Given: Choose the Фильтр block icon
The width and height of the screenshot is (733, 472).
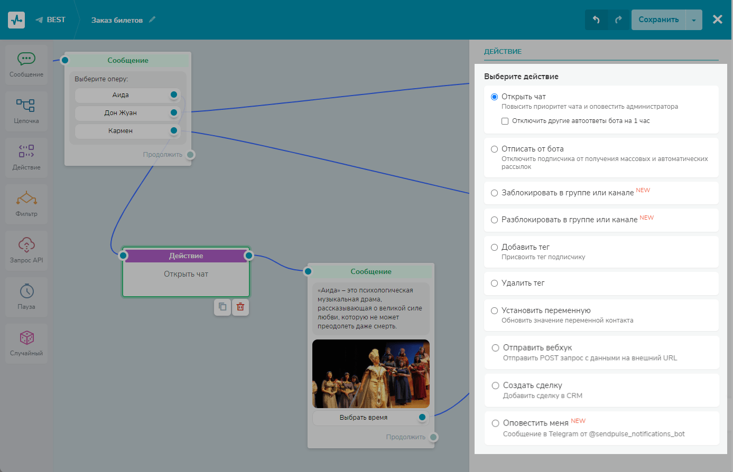Looking at the screenshot, I should pyautogui.click(x=26, y=199).
